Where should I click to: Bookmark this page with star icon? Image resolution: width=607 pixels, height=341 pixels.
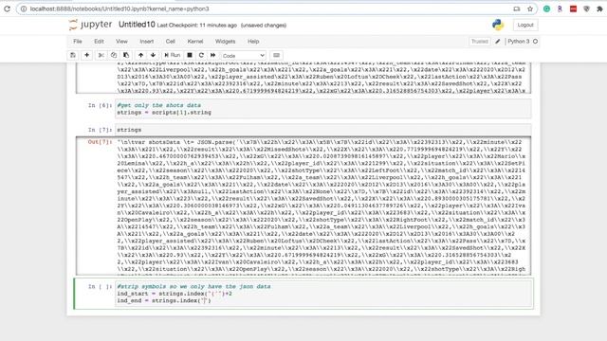point(530,9)
